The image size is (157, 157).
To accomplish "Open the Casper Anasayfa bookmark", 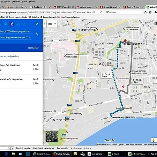I will pyautogui.click(x=48, y=17).
